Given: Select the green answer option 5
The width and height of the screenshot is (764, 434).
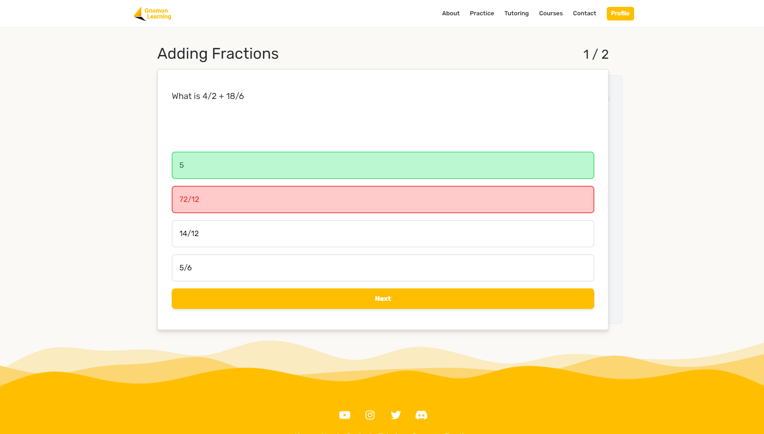Looking at the screenshot, I should (x=382, y=165).
